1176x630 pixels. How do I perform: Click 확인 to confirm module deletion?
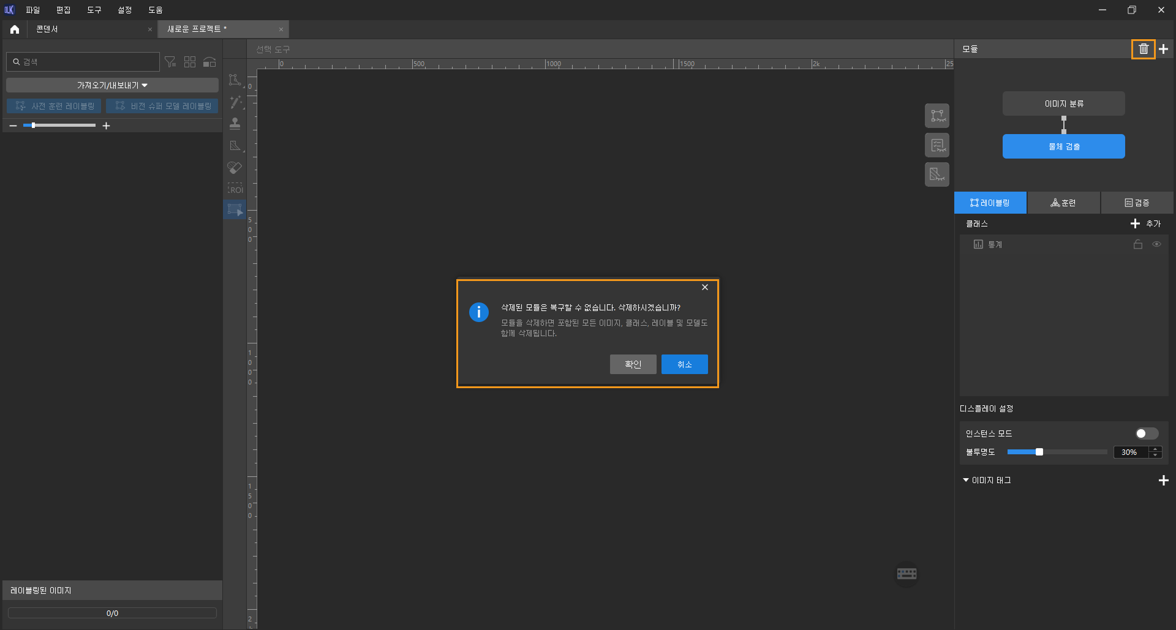pos(633,364)
